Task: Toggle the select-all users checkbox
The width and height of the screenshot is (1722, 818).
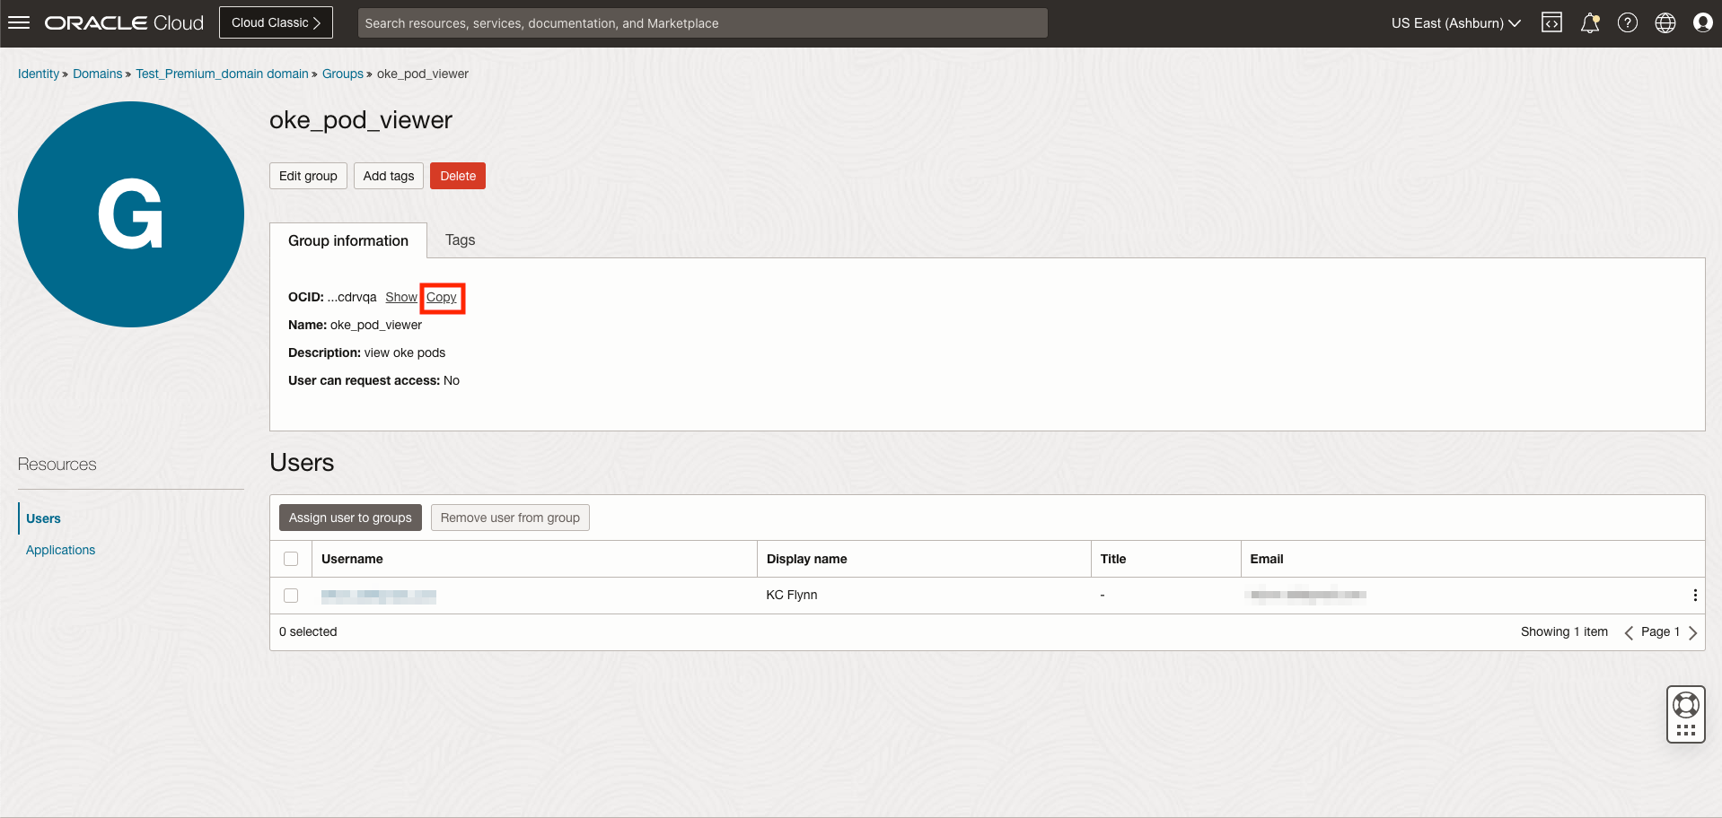Action: click(291, 559)
